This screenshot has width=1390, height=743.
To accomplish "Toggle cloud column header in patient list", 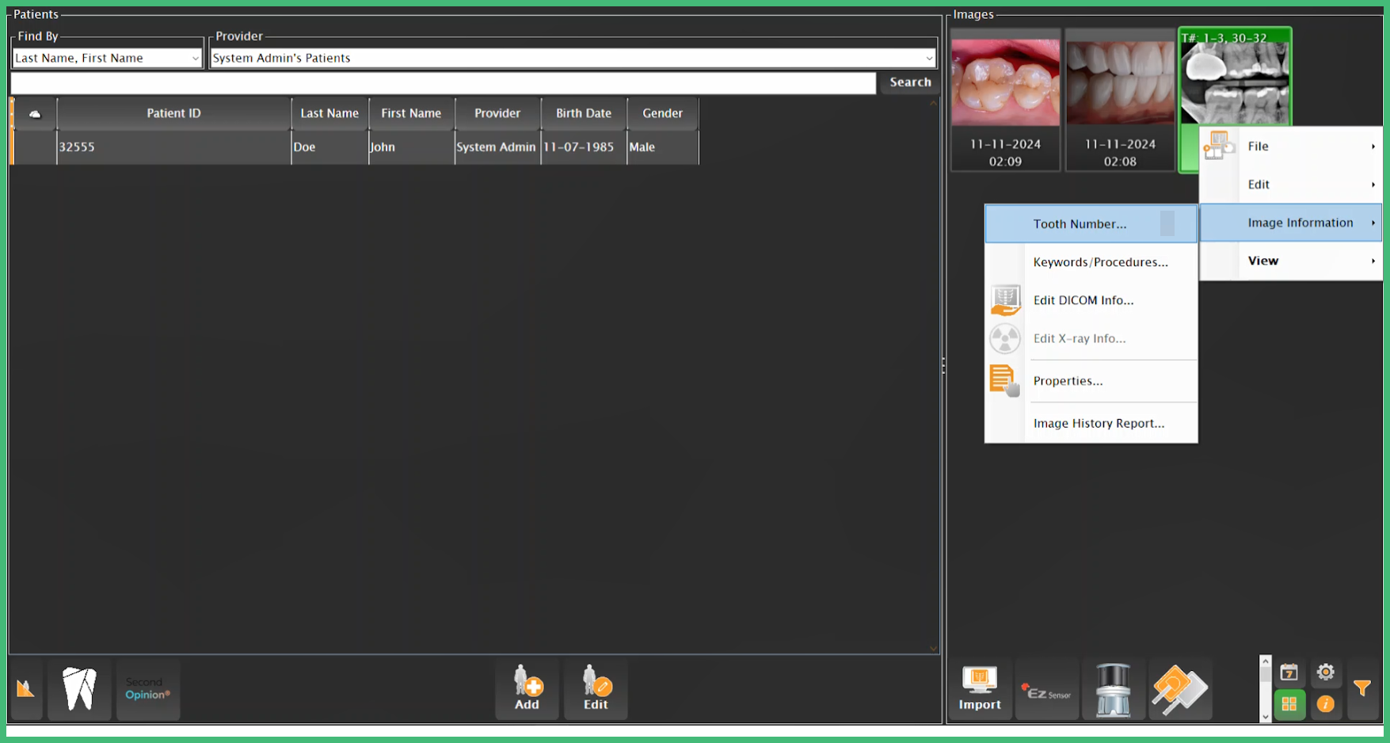I will click(x=33, y=113).
